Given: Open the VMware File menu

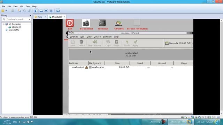Looking at the screenshot, I should [x=3, y=7].
